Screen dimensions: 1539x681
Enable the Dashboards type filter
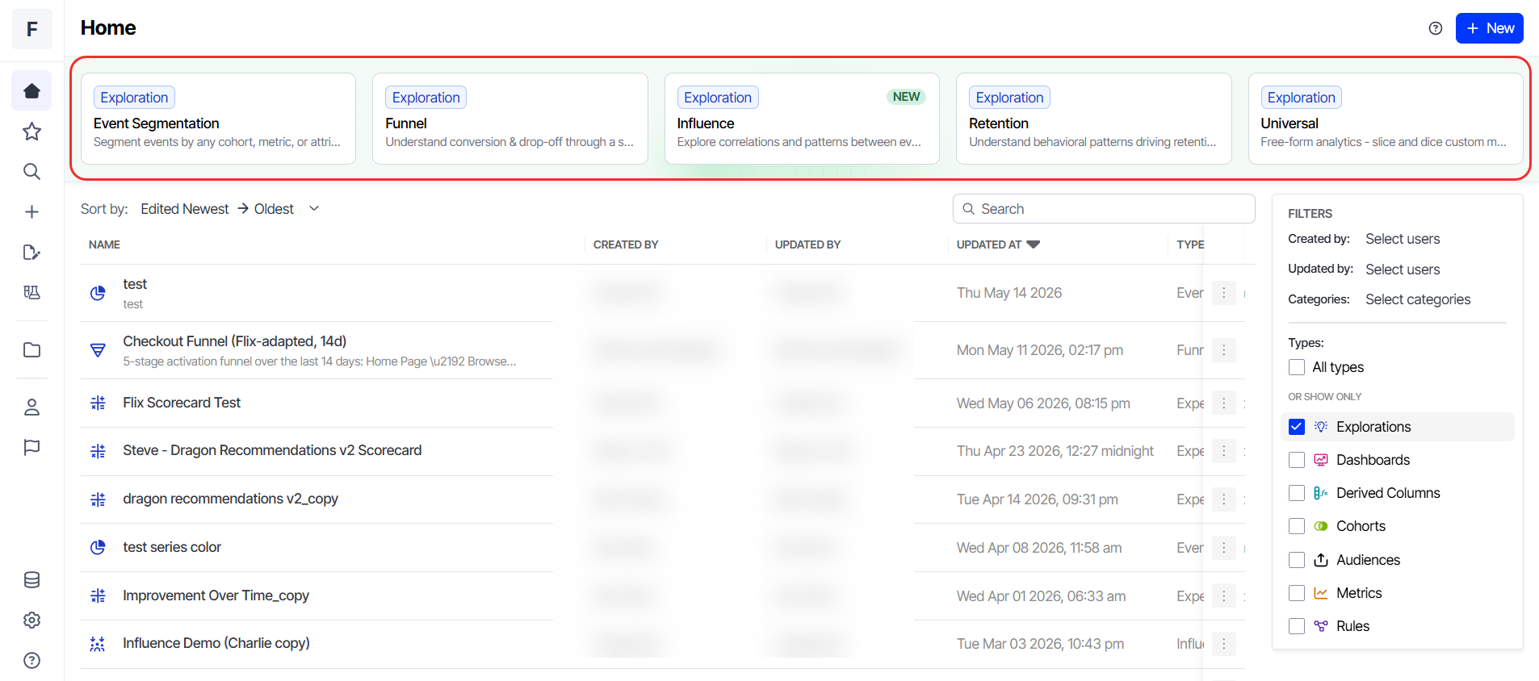[x=1296, y=460]
